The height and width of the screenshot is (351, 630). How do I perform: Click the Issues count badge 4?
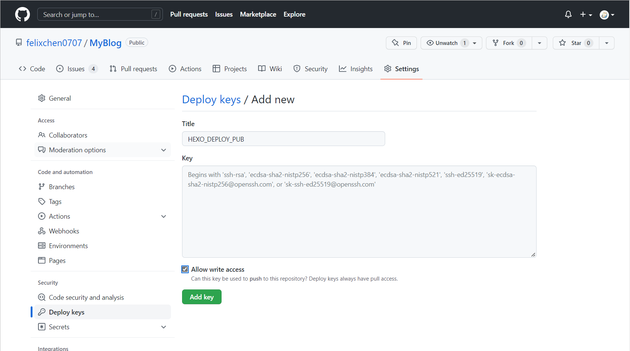tap(93, 69)
